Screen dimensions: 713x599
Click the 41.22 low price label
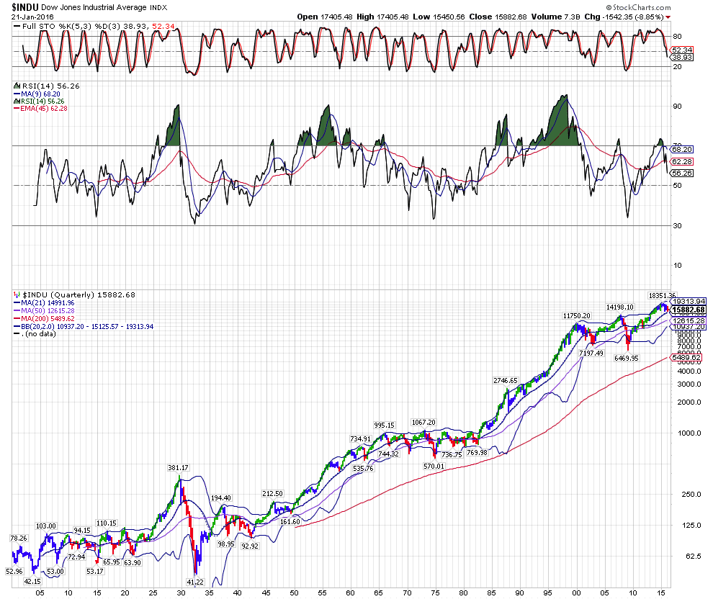pyautogui.click(x=194, y=581)
